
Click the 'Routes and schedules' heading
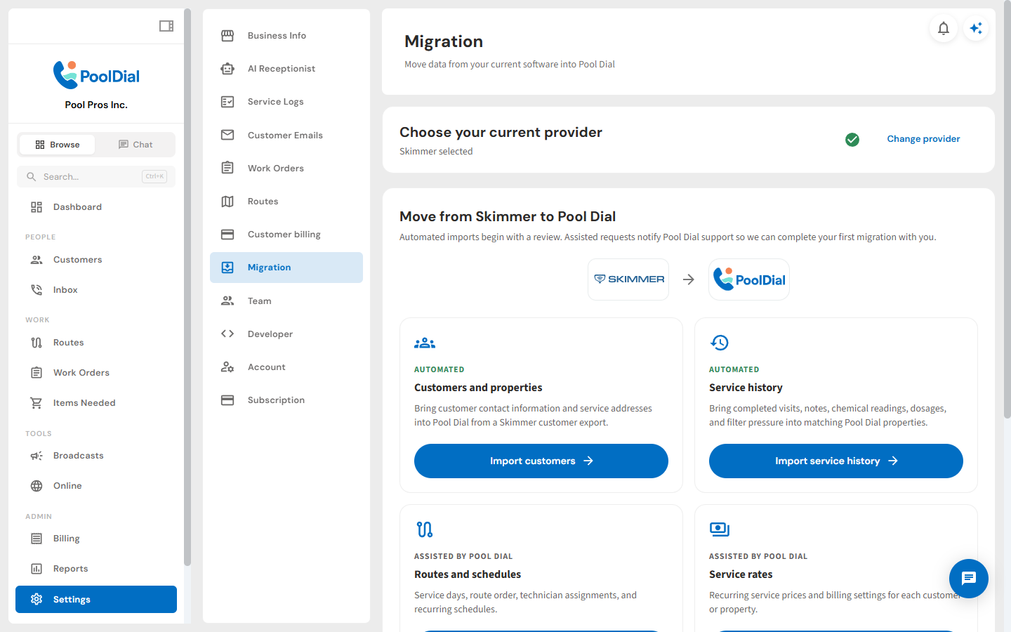click(x=468, y=574)
